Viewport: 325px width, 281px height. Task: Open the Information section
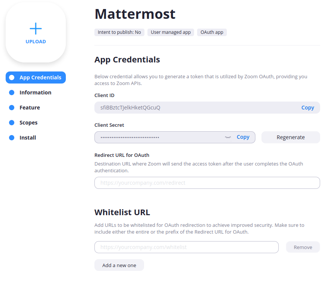click(35, 93)
